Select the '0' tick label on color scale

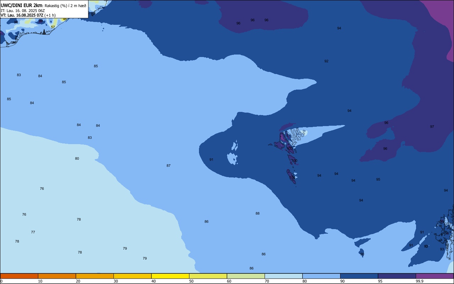click(x=1, y=281)
